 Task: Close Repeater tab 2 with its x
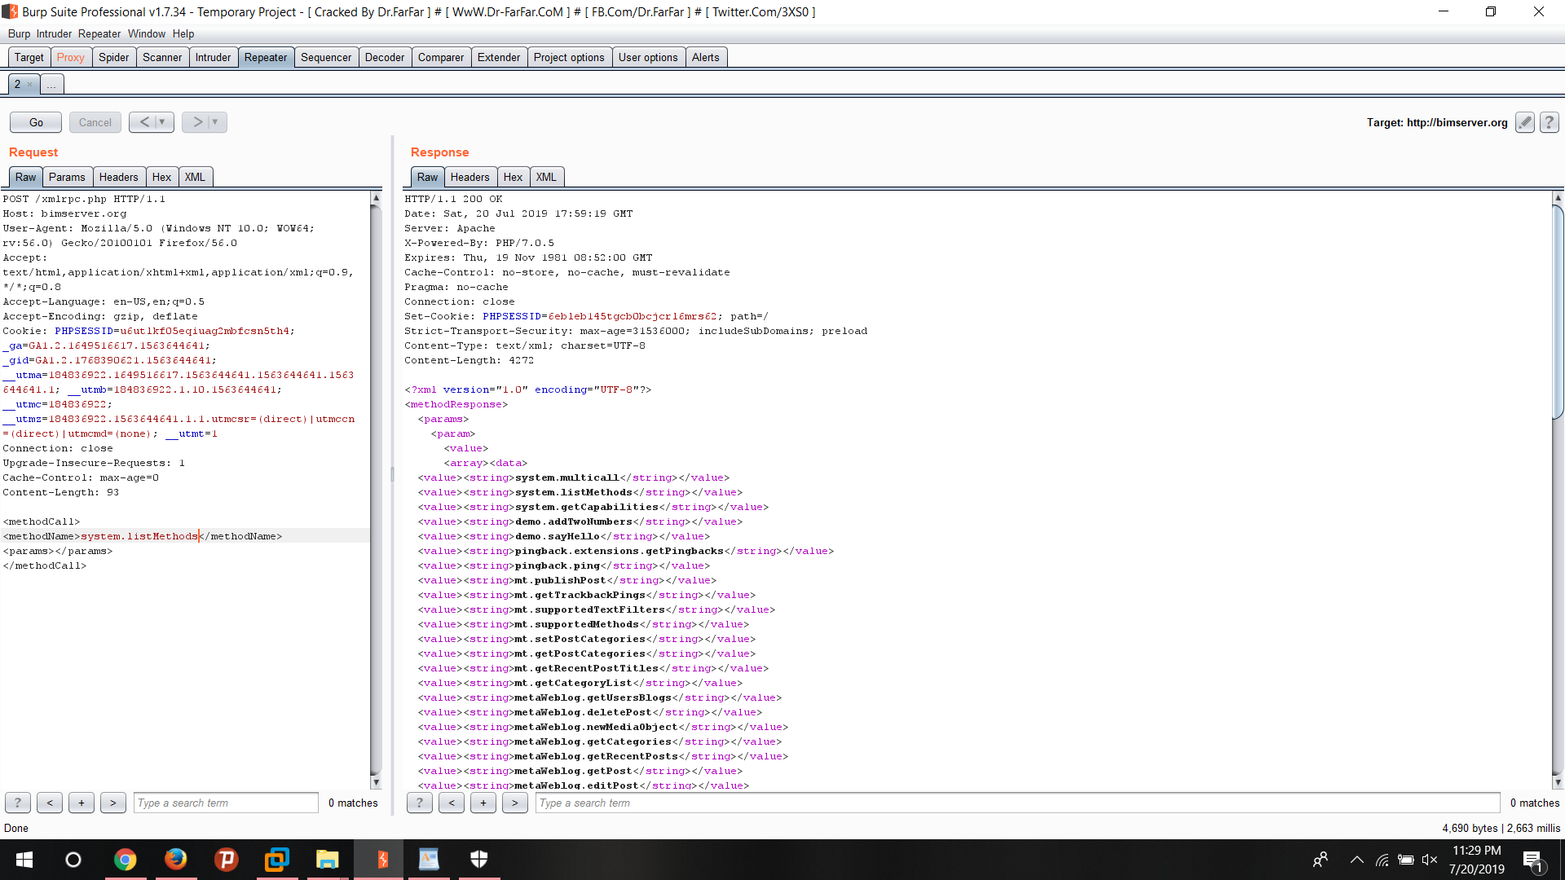(29, 84)
